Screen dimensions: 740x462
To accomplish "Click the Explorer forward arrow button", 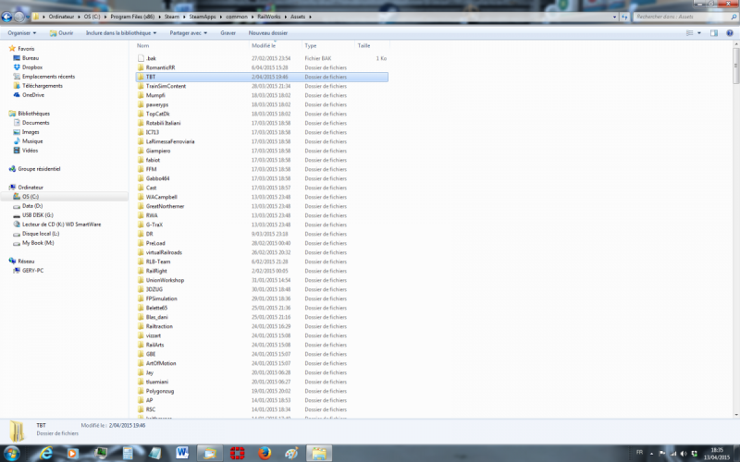I will click(x=18, y=17).
